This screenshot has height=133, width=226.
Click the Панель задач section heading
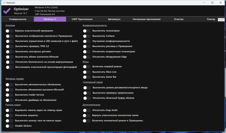pos(13,105)
